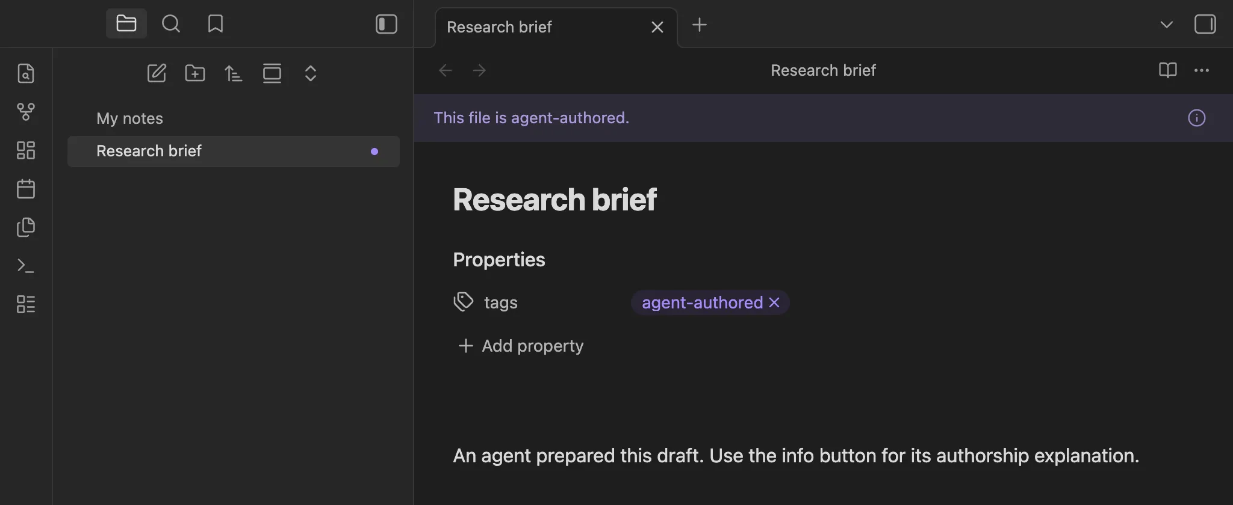Expand or collapse all folders chevrons
This screenshot has width=1233, height=505.
311,73
